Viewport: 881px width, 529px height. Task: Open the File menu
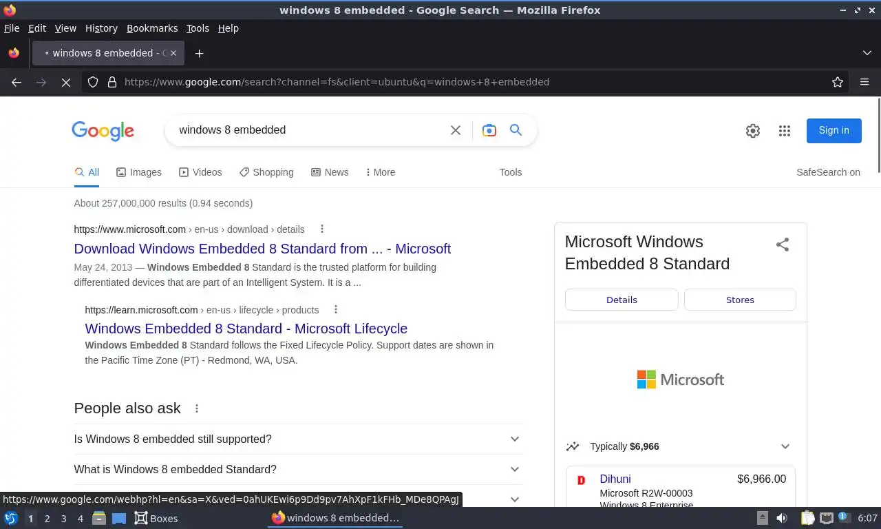point(12,28)
